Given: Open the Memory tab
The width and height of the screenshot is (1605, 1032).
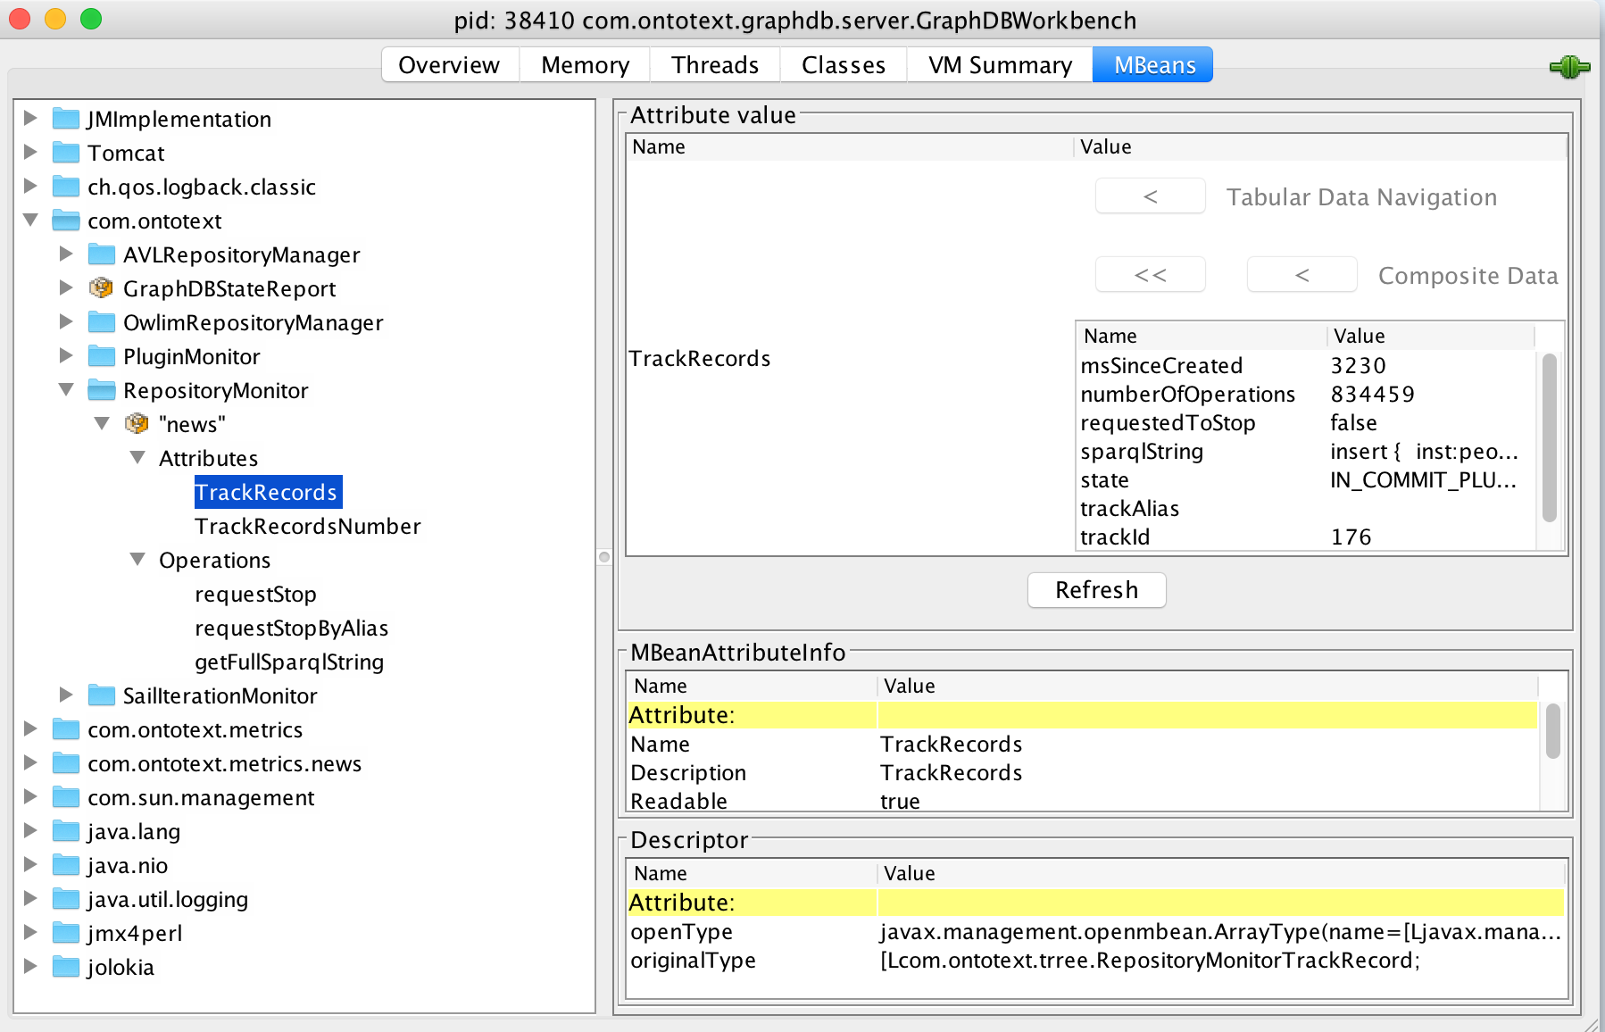Looking at the screenshot, I should 586,65.
